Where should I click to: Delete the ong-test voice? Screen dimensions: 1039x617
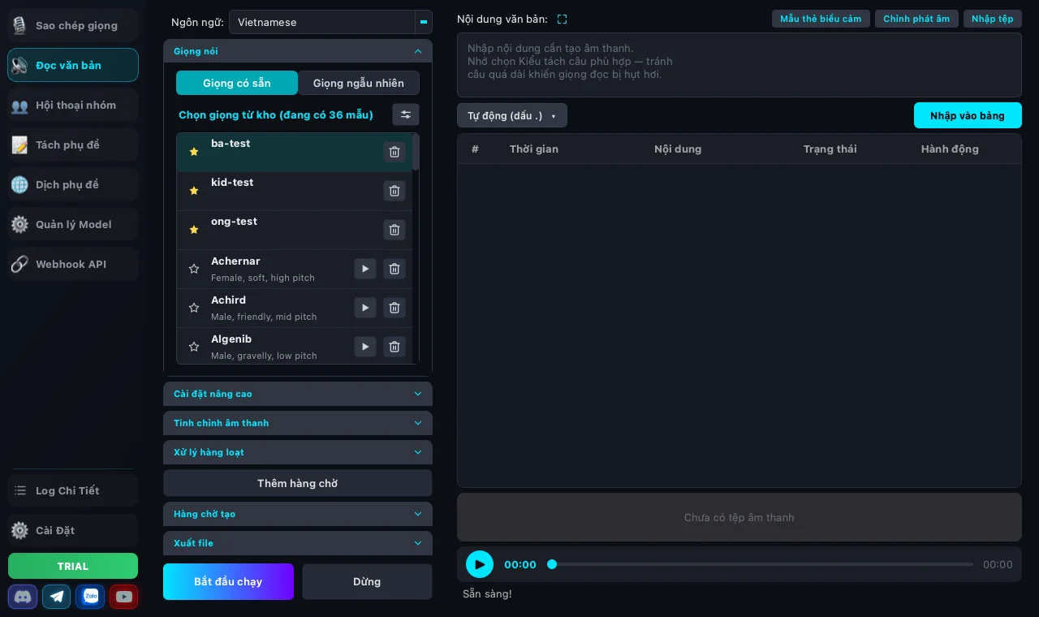click(x=394, y=230)
